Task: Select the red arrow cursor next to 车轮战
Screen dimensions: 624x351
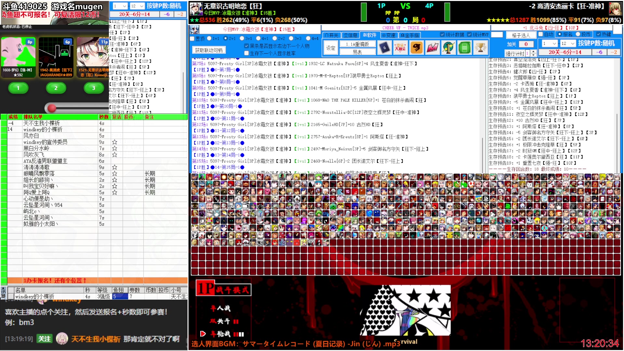Action: 203,333
